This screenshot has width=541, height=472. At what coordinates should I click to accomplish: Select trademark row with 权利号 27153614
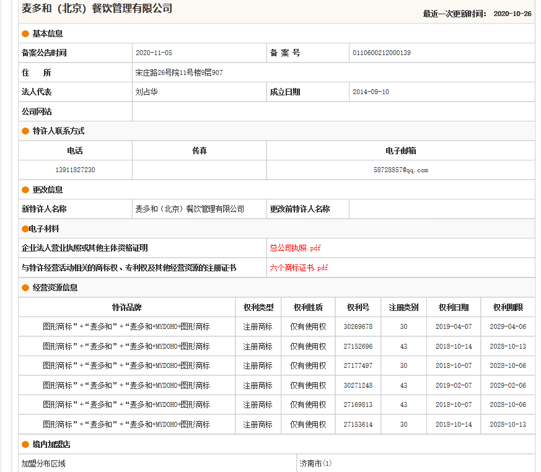(x=358, y=424)
